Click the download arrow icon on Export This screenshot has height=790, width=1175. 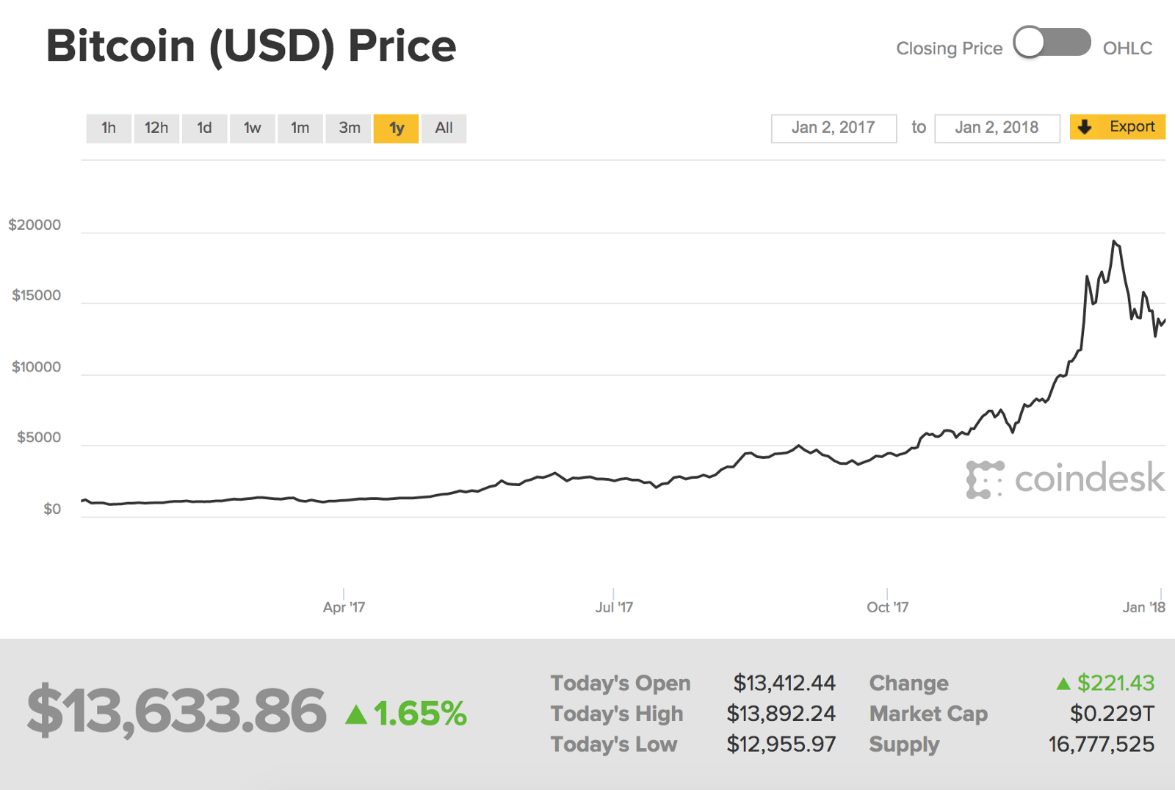1085,128
